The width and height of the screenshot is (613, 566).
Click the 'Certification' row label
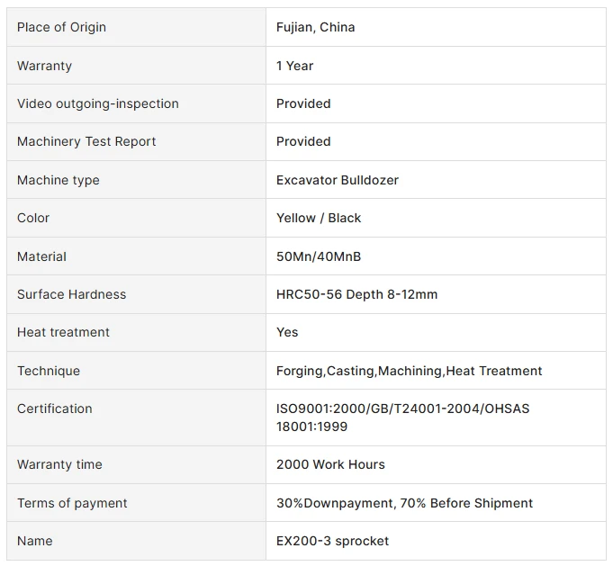[55, 409]
